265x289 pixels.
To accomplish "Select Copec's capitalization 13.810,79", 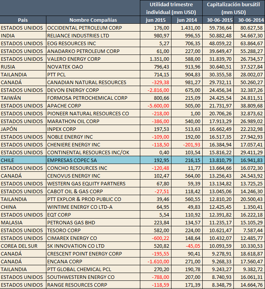I will pos(218,160).
